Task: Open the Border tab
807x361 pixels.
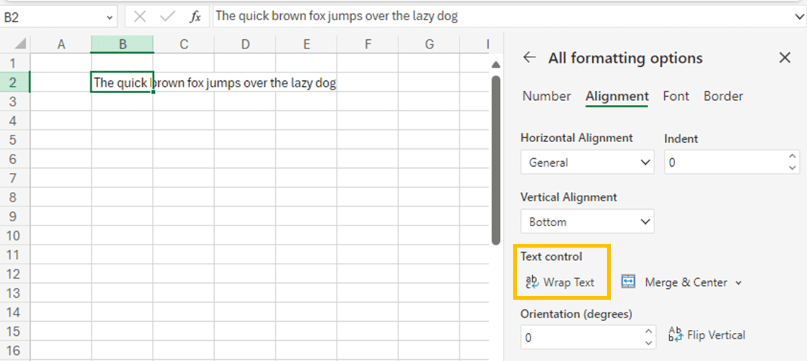Action: pyautogui.click(x=723, y=96)
